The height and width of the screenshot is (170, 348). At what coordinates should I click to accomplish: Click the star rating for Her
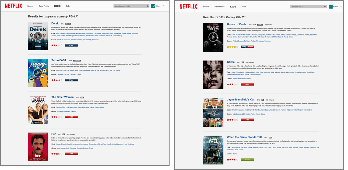[57, 154]
